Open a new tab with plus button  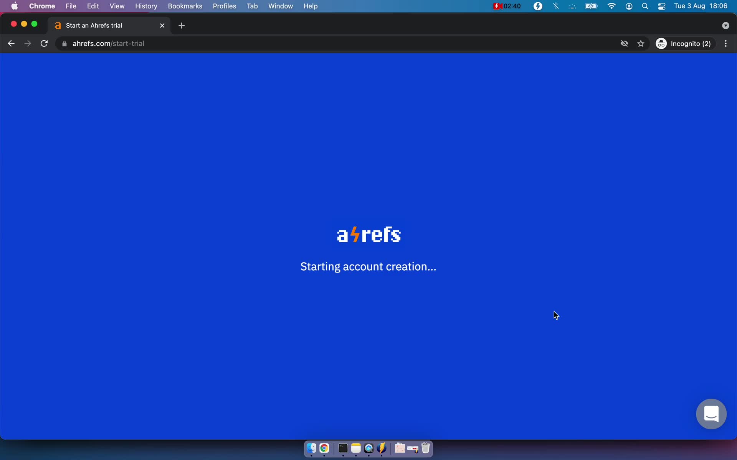[x=182, y=26]
